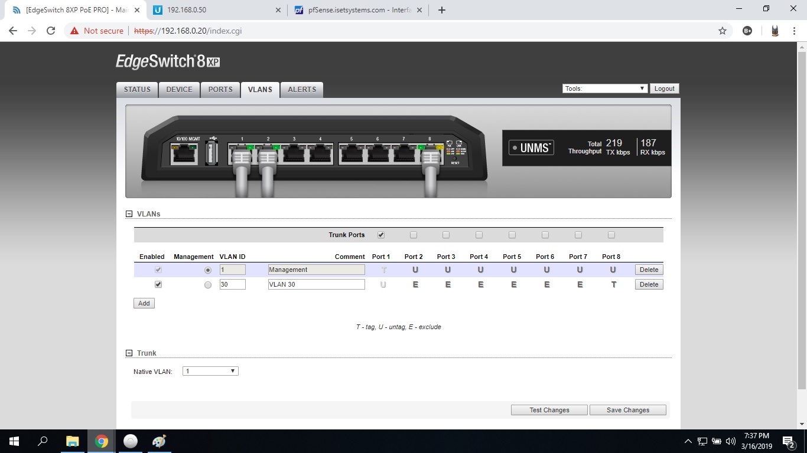The height and width of the screenshot is (453, 807).
Task: Open Windows Start menu
Action: (14, 441)
